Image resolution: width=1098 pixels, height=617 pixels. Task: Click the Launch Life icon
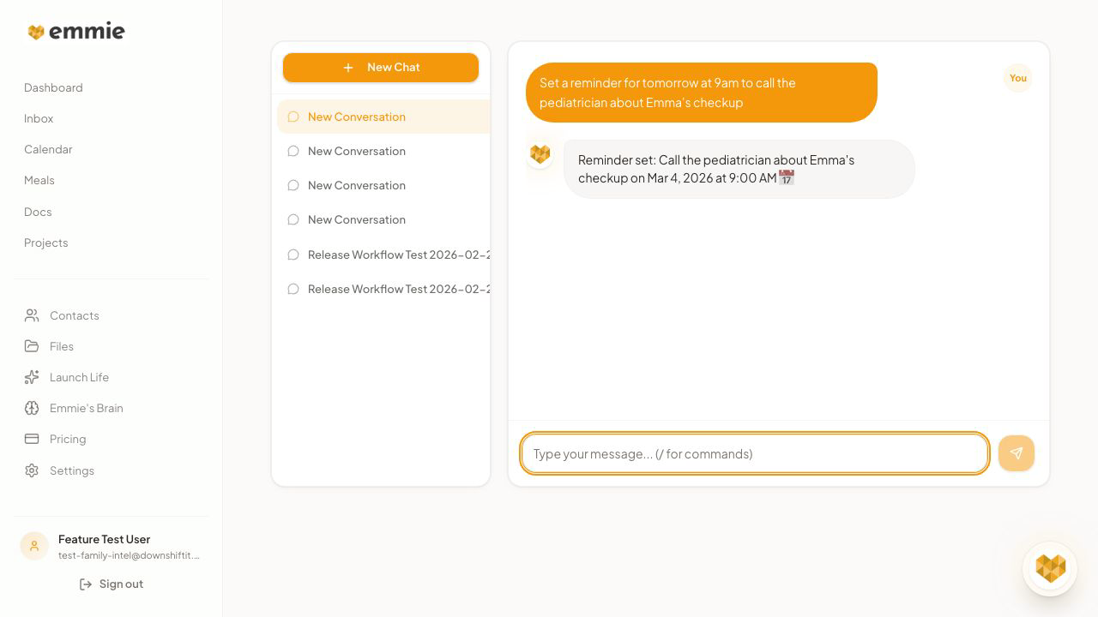pos(32,377)
